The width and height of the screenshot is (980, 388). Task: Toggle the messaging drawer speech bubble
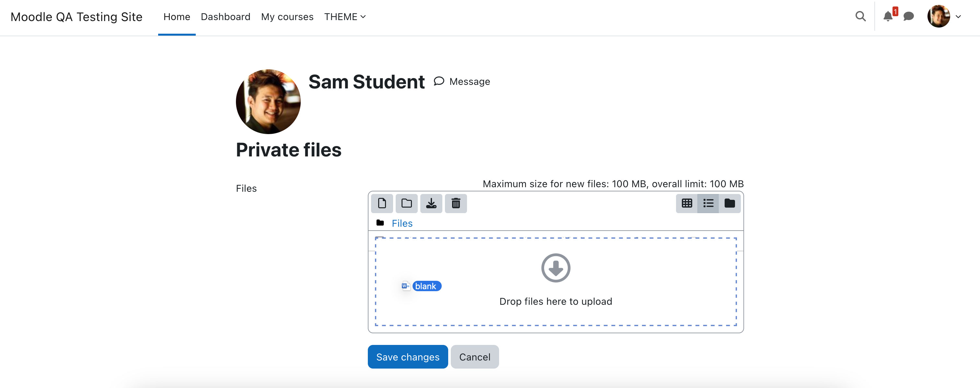908,16
